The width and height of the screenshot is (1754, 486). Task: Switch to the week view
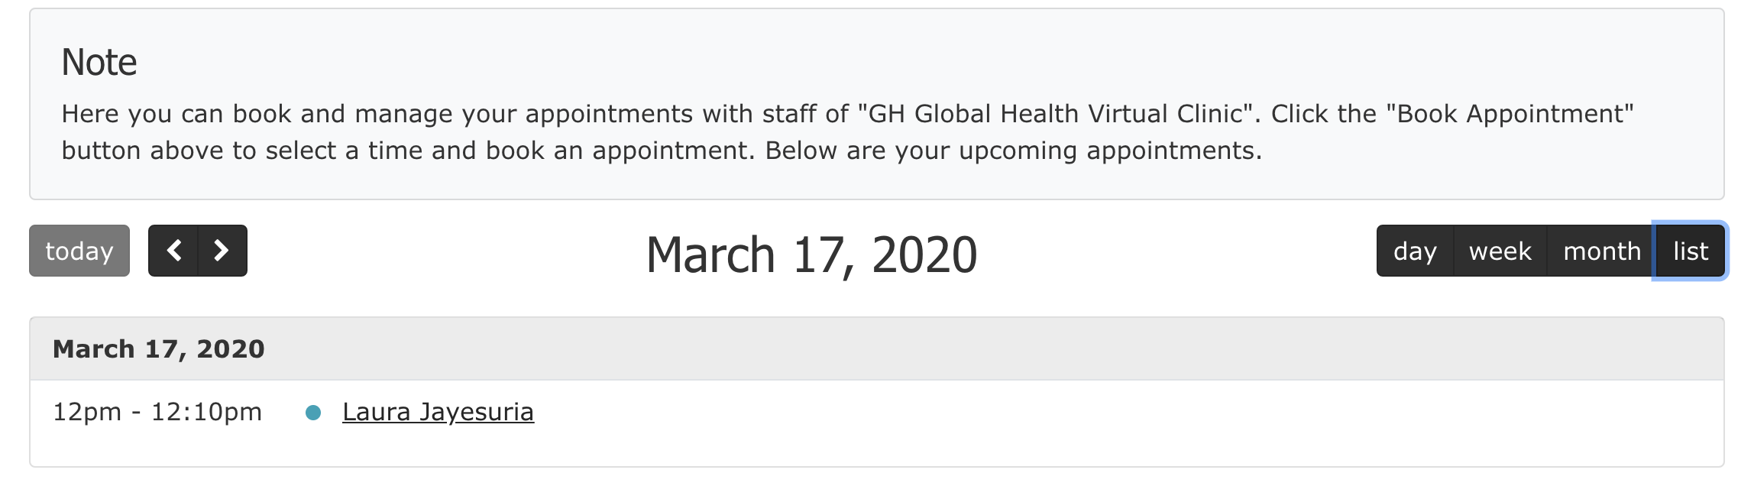tap(1500, 251)
